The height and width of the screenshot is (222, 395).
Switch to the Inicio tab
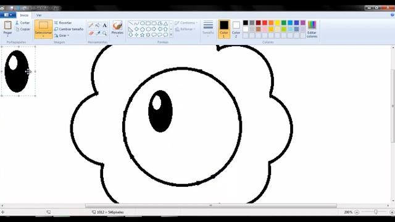pos(24,15)
